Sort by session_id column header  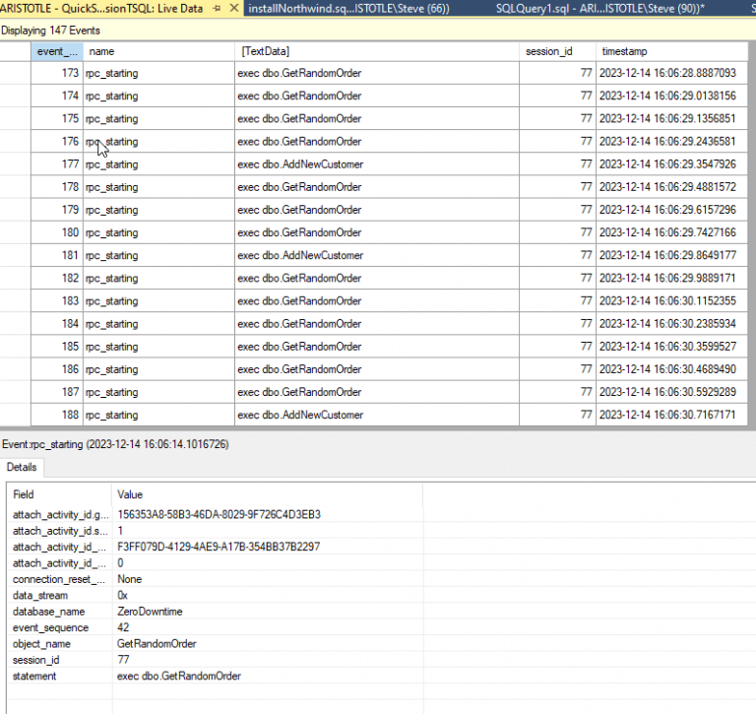click(x=558, y=51)
